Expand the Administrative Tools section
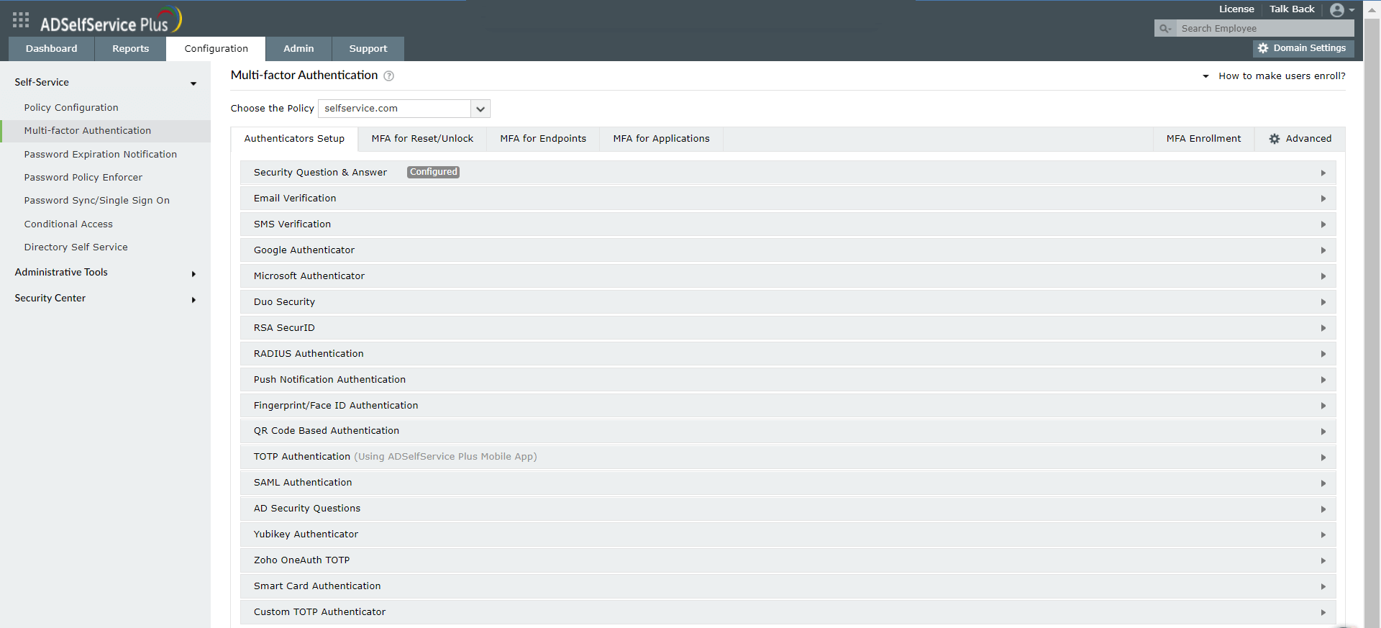This screenshot has width=1381, height=628. [x=106, y=273]
